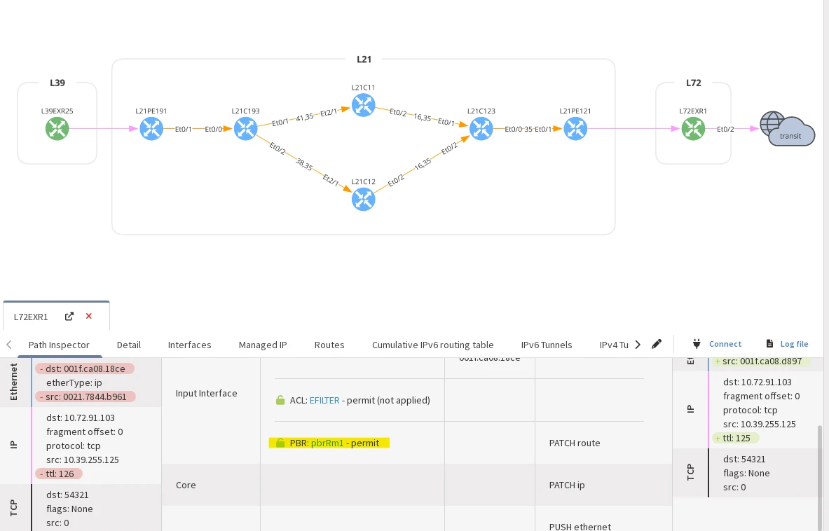Viewport: 829px width, 531px height.
Task: Click the Connect button
Action: click(717, 344)
